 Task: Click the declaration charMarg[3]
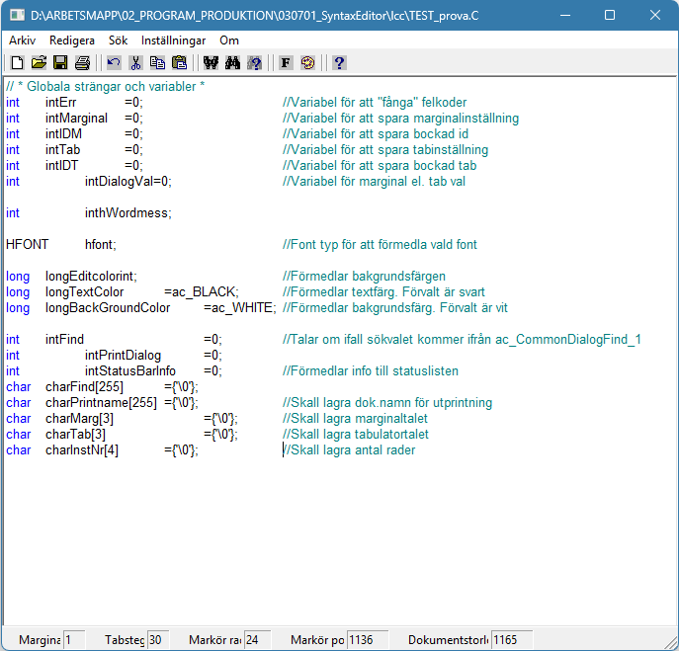[x=79, y=419]
